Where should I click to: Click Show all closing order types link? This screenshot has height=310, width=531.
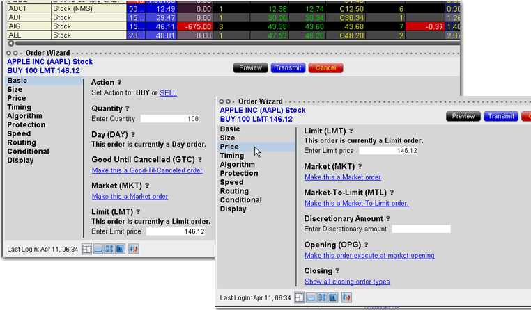coord(347,282)
